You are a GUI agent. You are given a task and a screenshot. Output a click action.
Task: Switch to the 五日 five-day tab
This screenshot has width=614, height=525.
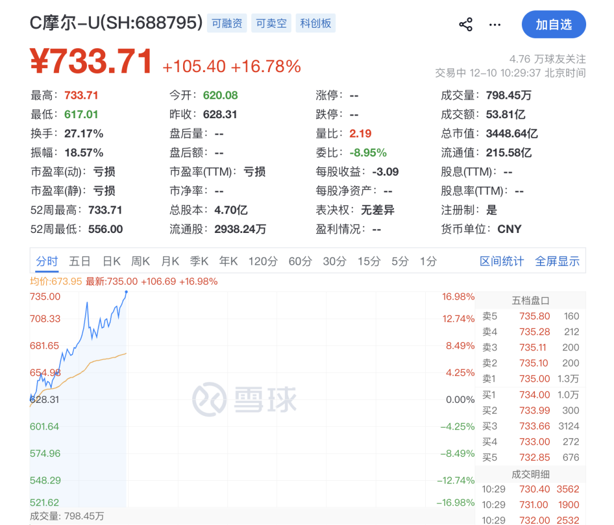(x=80, y=261)
